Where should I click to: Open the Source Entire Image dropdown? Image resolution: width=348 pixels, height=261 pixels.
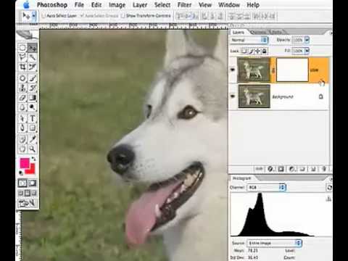pos(274,243)
